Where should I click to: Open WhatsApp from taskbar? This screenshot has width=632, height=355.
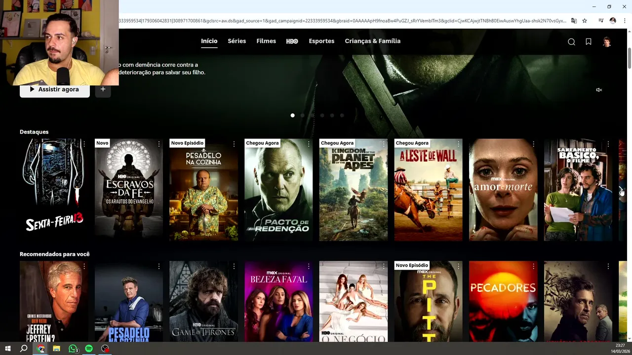click(73, 349)
